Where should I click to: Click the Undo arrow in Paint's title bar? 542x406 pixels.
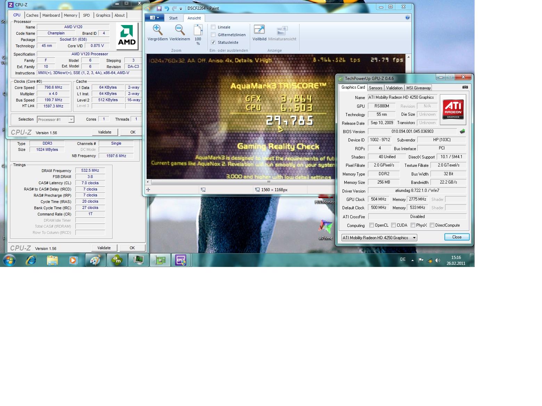click(167, 8)
